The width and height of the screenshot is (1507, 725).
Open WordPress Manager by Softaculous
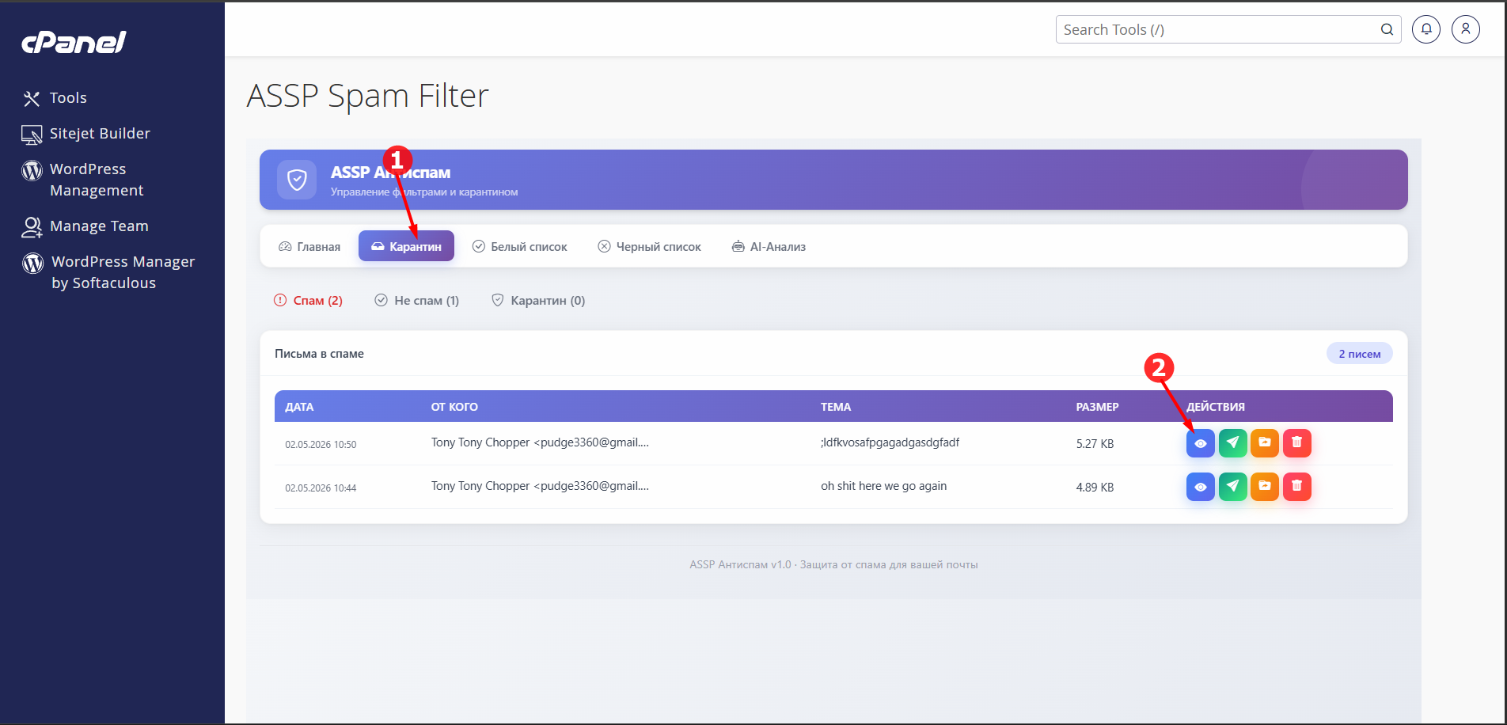point(108,272)
